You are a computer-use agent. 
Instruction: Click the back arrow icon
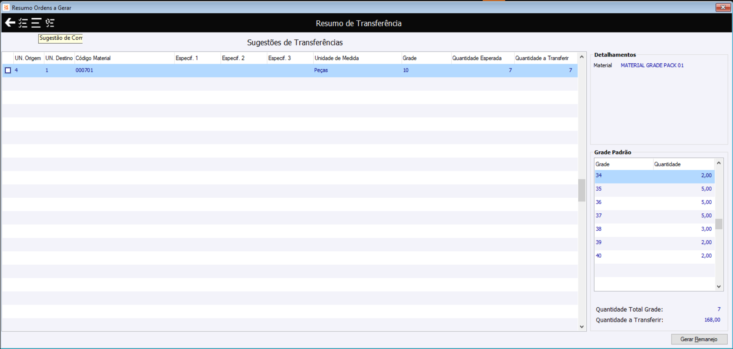tap(10, 23)
